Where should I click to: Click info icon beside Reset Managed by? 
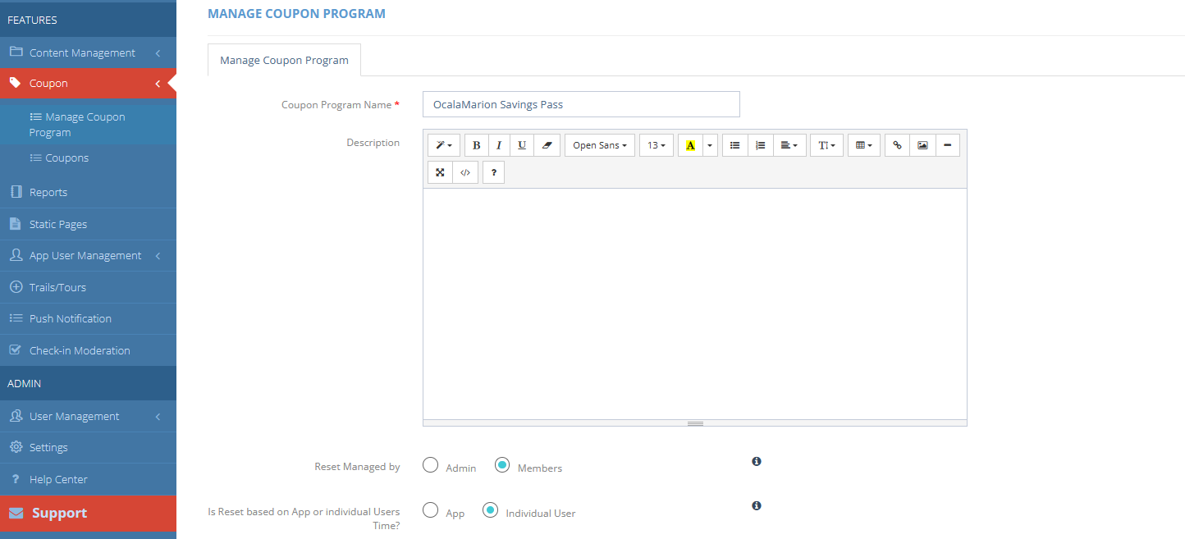coord(757,461)
